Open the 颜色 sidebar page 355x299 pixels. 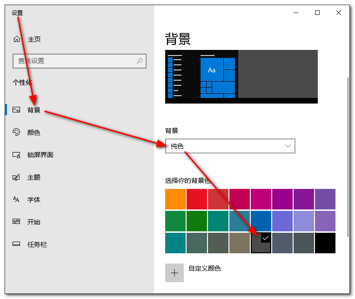34,132
